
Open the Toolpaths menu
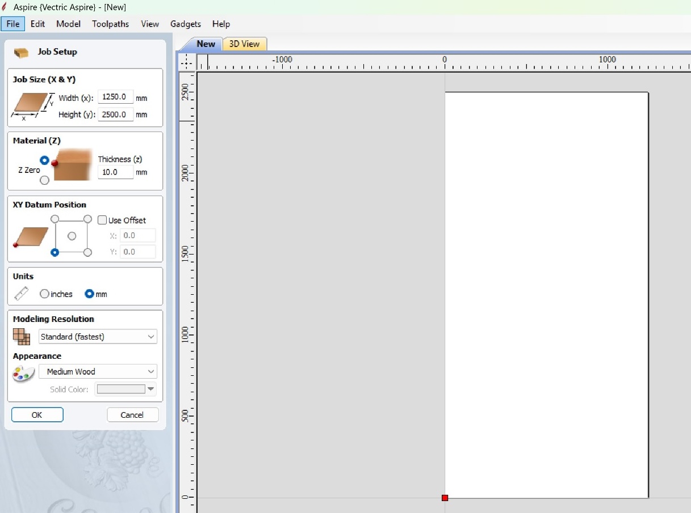click(x=111, y=24)
